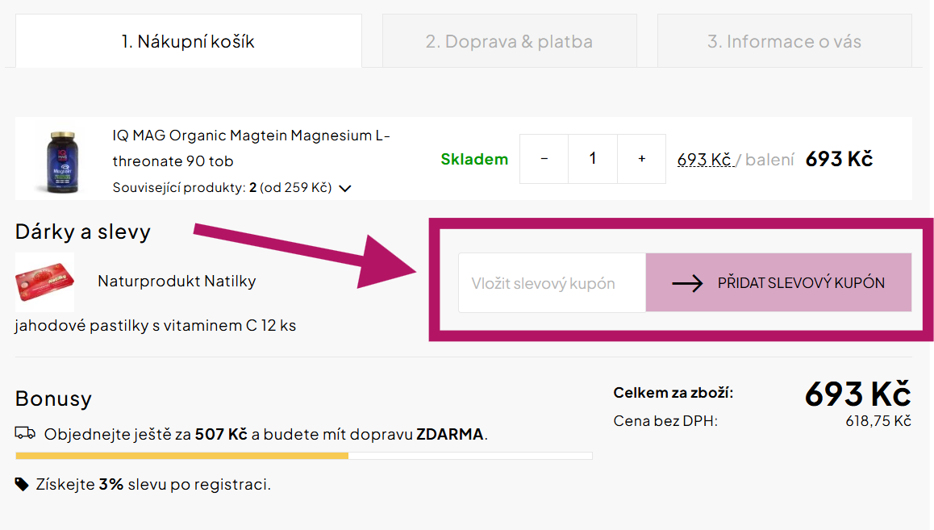Switch to Informace o vás tab
The width and height of the screenshot is (934, 530).
point(784,41)
